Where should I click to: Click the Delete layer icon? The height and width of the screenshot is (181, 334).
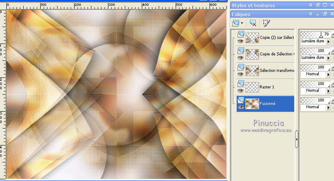click(253, 23)
